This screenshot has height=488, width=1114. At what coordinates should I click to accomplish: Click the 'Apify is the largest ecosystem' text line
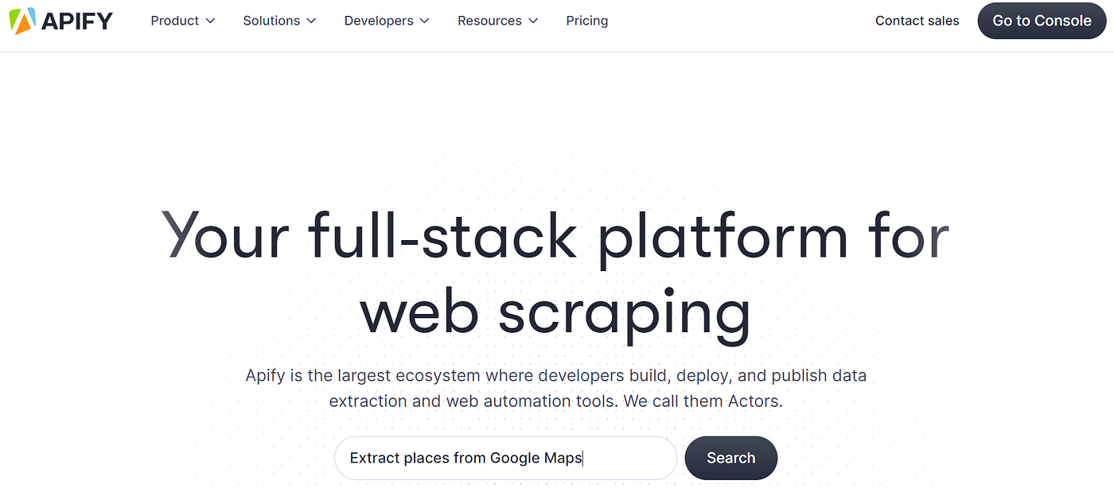555,375
